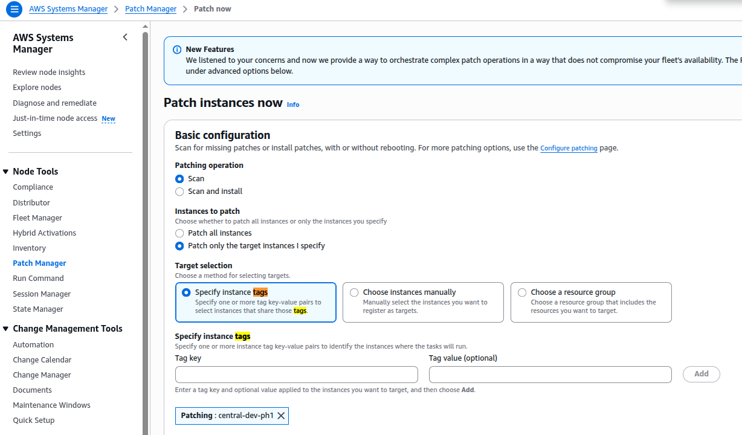Click the info circle icon in New Features banner
The image size is (742, 435).
point(177,50)
